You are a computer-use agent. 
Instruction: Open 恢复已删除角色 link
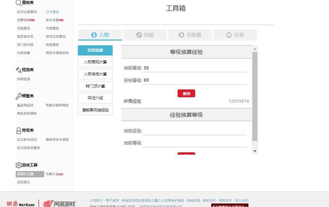click(x=57, y=105)
